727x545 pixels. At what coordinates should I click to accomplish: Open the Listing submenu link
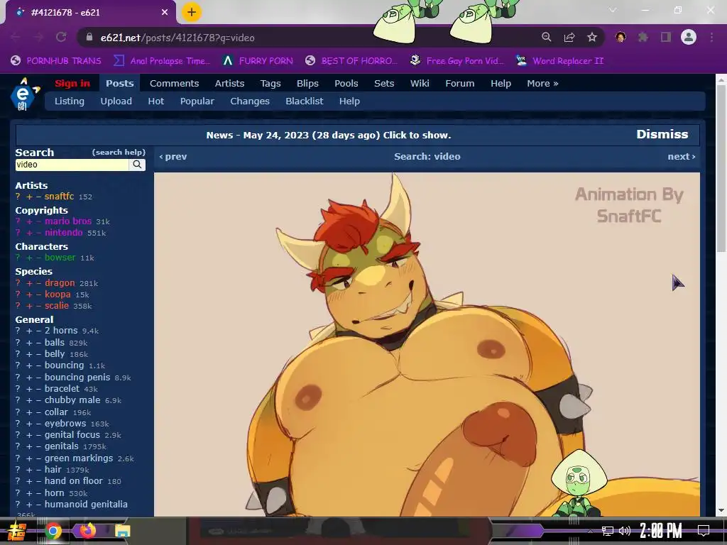coord(70,101)
